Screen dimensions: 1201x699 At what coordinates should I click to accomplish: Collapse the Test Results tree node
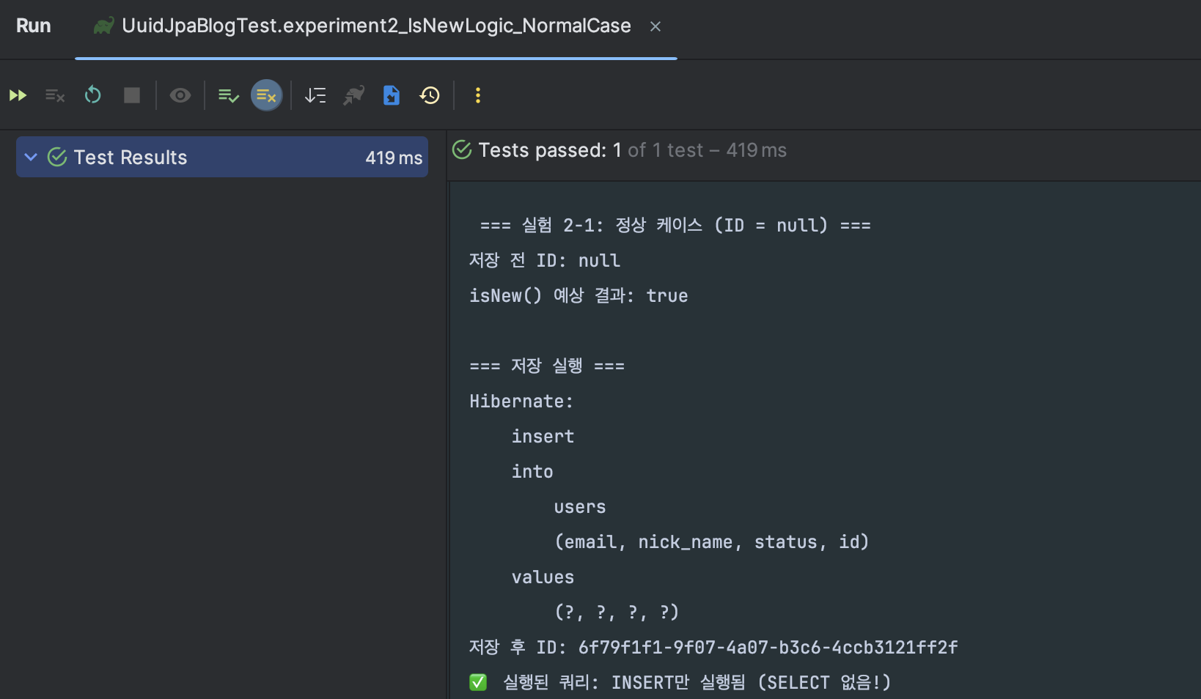point(31,157)
